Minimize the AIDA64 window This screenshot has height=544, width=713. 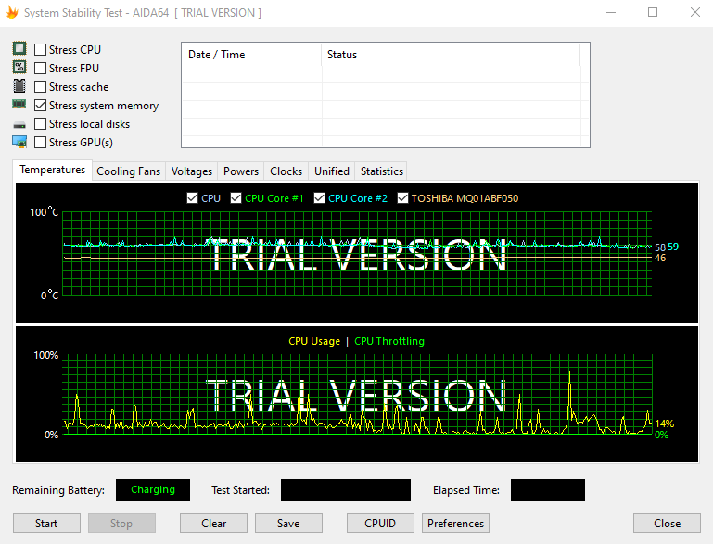point(611,12)
